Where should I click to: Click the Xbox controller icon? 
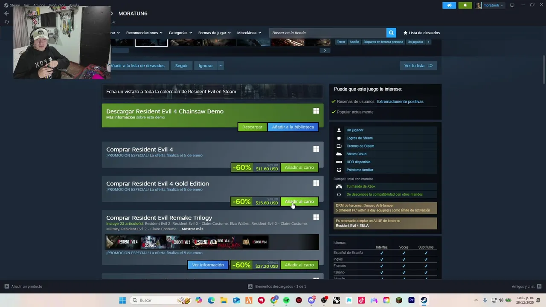(339, 186)
